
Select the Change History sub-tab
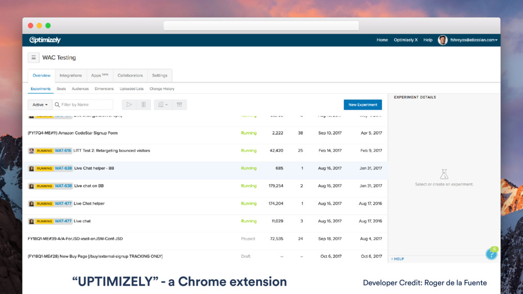pos(162,89)
